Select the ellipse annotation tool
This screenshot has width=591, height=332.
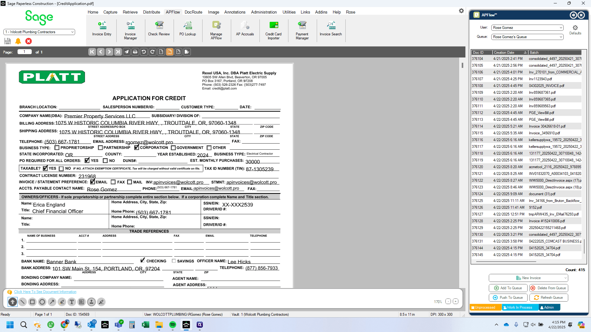pos(42,302)
